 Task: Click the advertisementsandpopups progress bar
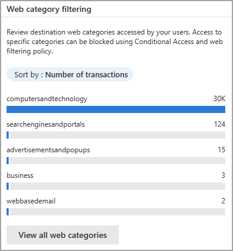(x=116, y=161)
